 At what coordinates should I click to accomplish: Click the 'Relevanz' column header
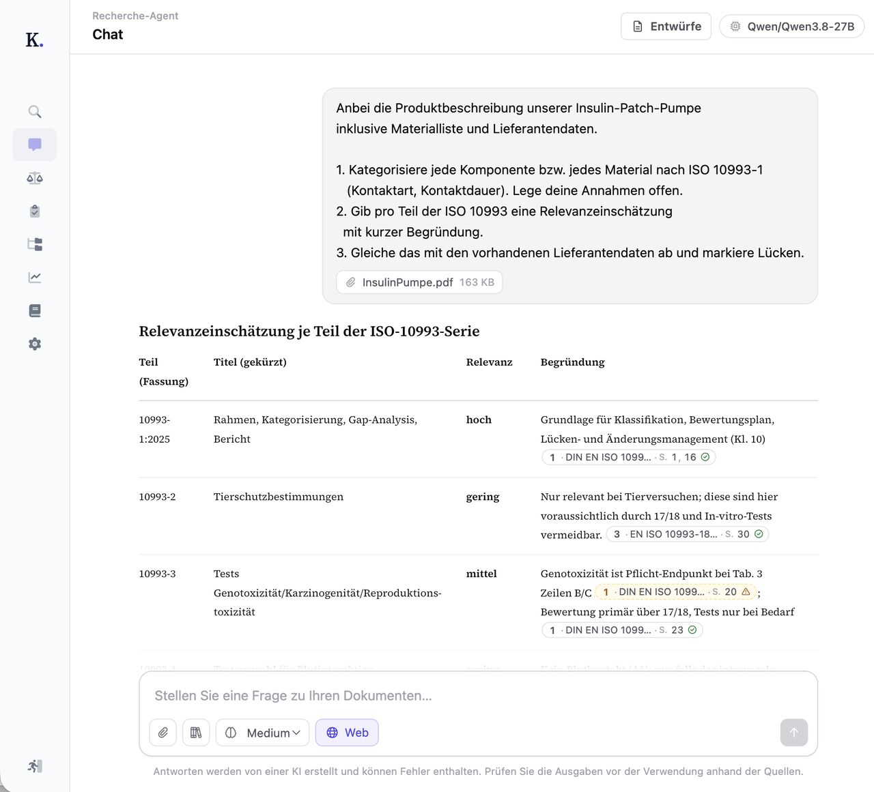490,362
